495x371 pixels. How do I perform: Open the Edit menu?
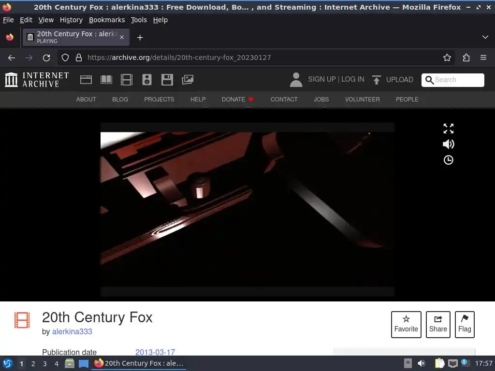click(26, 20)
